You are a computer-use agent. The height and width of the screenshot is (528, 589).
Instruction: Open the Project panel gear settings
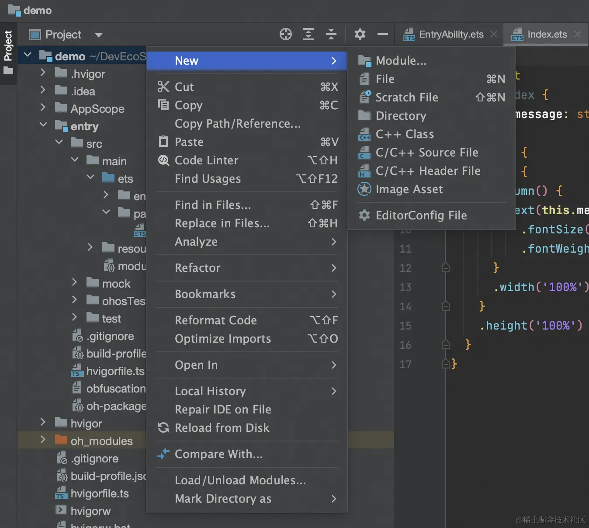coord(360,34)
